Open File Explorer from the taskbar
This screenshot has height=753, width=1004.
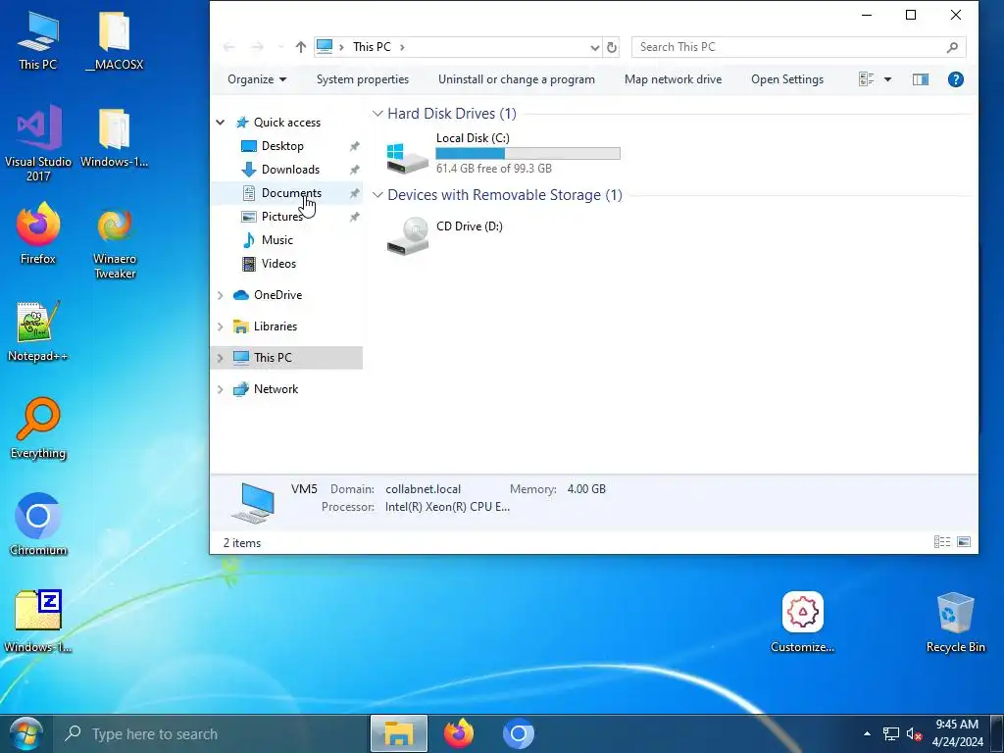coord(398,733)
